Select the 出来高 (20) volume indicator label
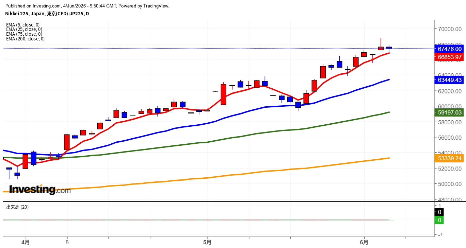Viewport: 466px width, 248px height. coord(17,207)
